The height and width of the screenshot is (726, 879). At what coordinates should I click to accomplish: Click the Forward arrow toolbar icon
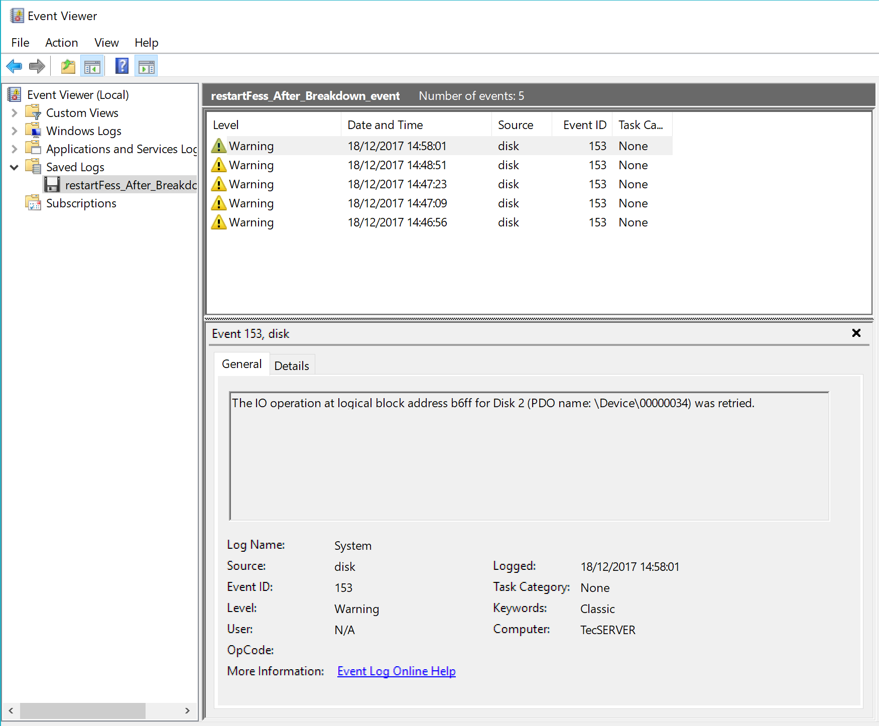tap(37, 66)
